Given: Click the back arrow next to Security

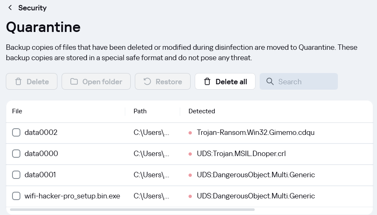Looking at the screenshot, I should tap(10, 7).
